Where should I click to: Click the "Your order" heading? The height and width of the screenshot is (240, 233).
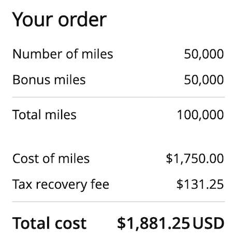59,19
